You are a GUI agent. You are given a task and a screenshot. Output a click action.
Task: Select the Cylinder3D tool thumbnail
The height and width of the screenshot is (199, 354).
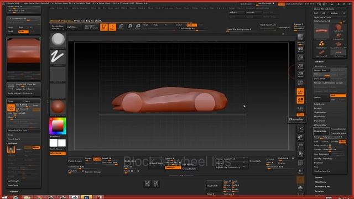[x=338, y=28]
